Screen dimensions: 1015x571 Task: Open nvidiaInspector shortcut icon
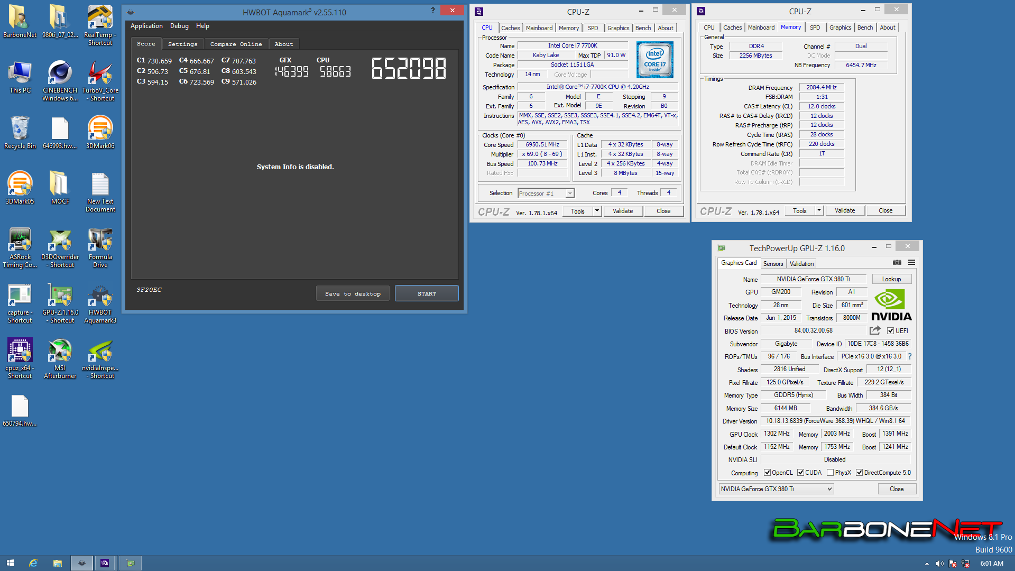[100, 358]
